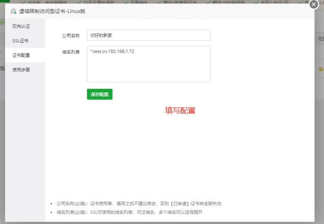The height and width of the screenshot is (224, 324).
Task: Click the green button at top-left corner
Action: coord(5,1)
